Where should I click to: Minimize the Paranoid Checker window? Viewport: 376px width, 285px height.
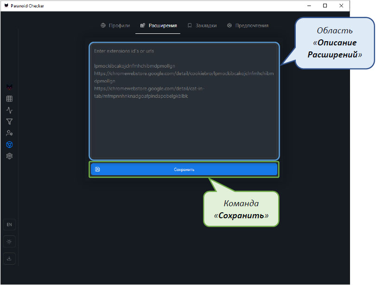(308, 6)
